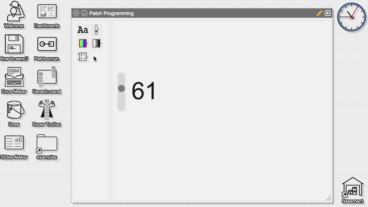Click the calculator math node icon
Image resolution: width=368 pixels, height=207 pixels.
[x=83, y=57]
